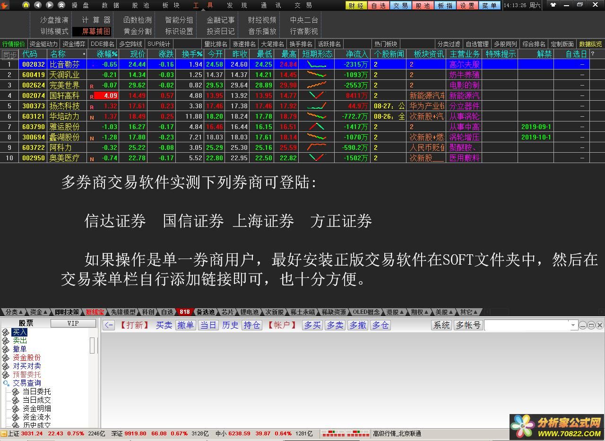Image resolution: width=605 pixels, height=441 pixels.
Task: Open the 沙盘推演 tool
Action: coord(54,20)
